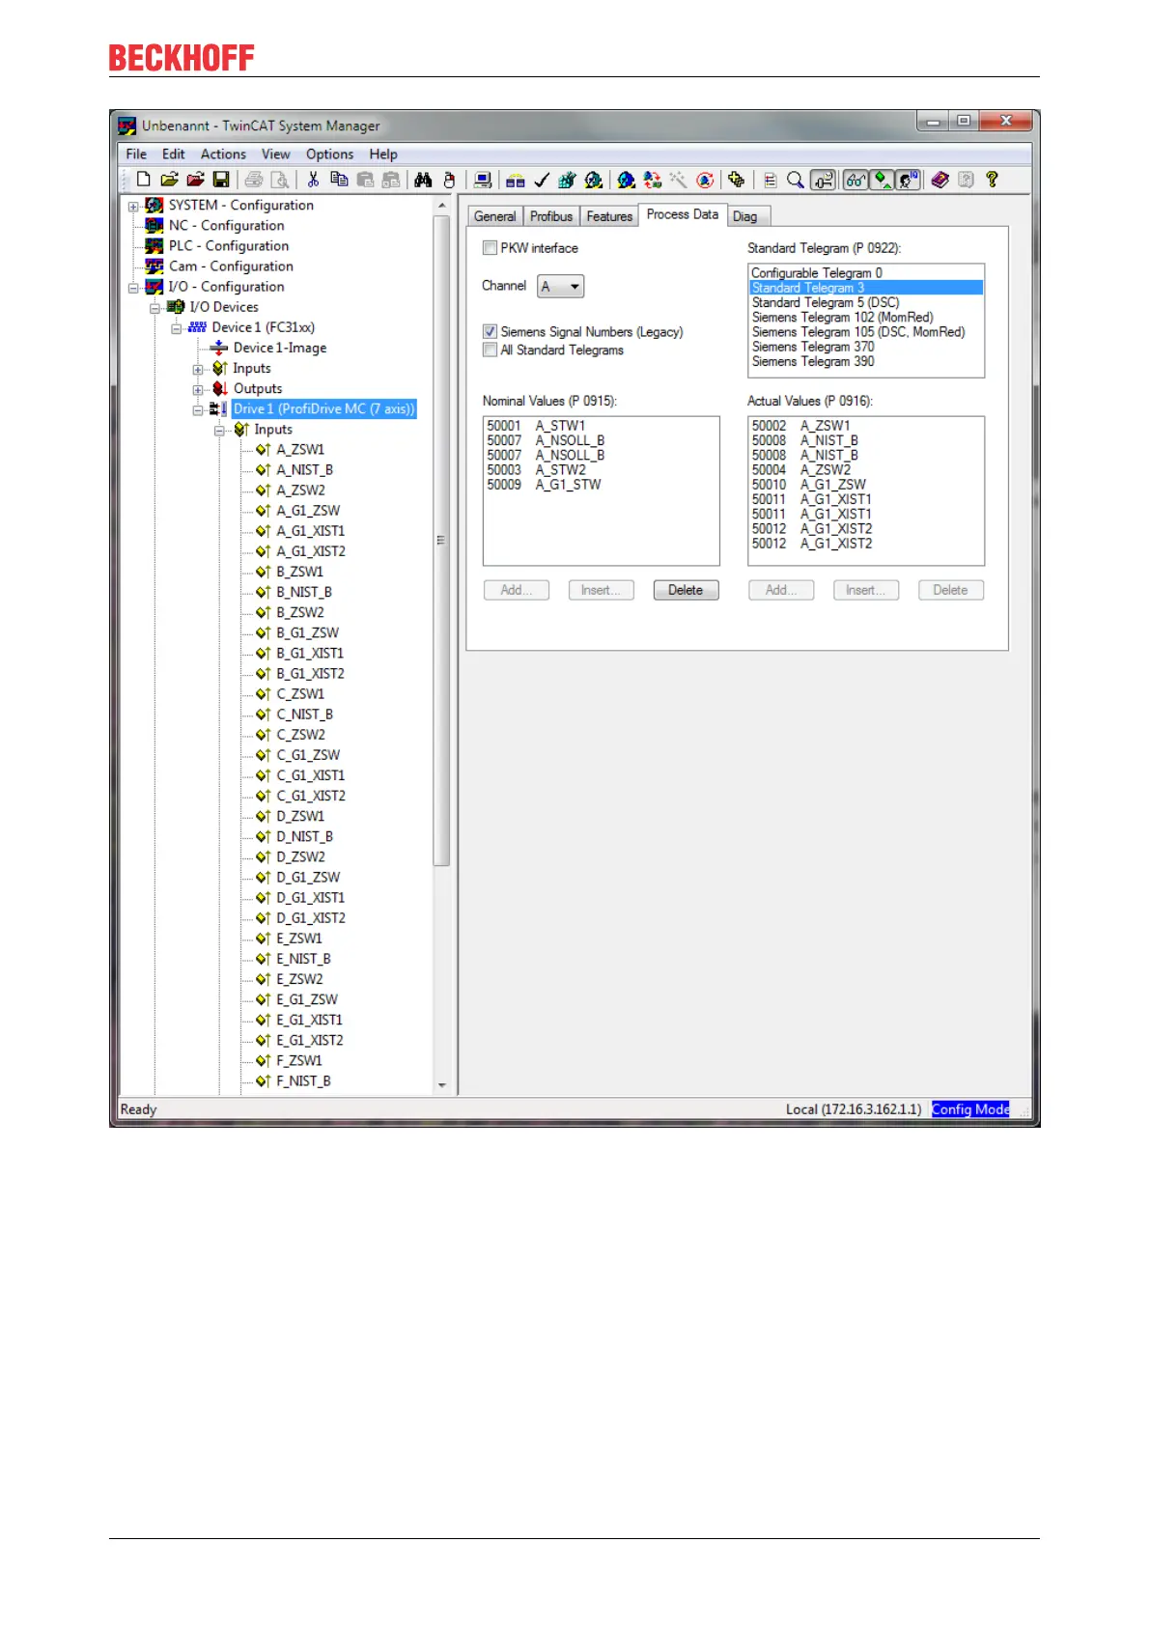Click the A_ZSW1 input variable icon

tap(263, 449)
